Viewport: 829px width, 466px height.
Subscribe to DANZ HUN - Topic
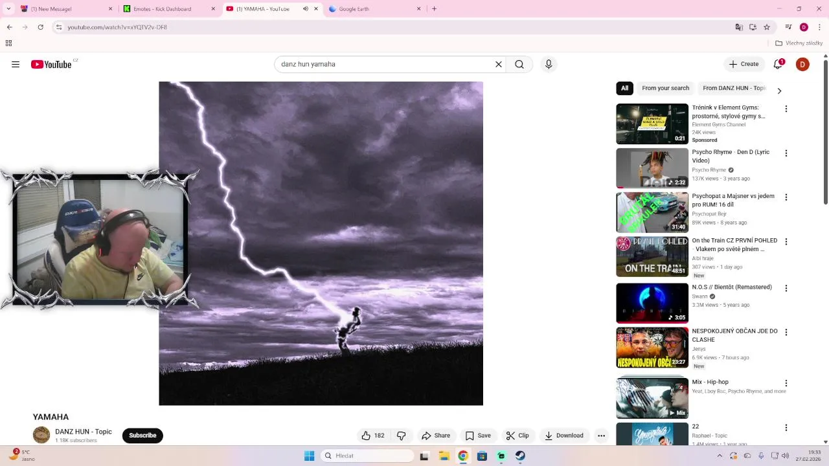[x=142, y=436]
